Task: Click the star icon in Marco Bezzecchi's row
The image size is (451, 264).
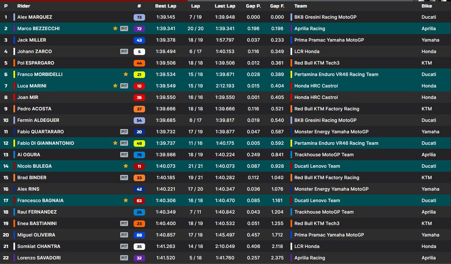Action: (x=115, y=29)
